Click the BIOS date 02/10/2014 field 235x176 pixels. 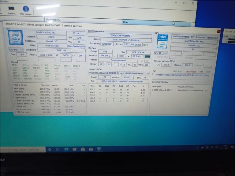pyautogui.click(x=107, y=44)
